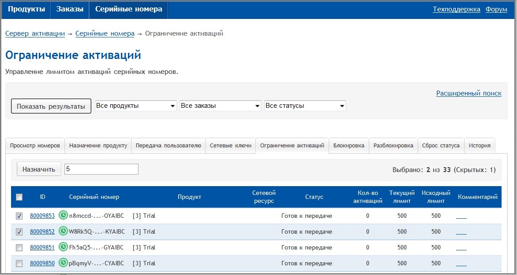Click clock icon beside serial W8Rk5Q
This screenshot has height=275, width=517.
[63, 231]
